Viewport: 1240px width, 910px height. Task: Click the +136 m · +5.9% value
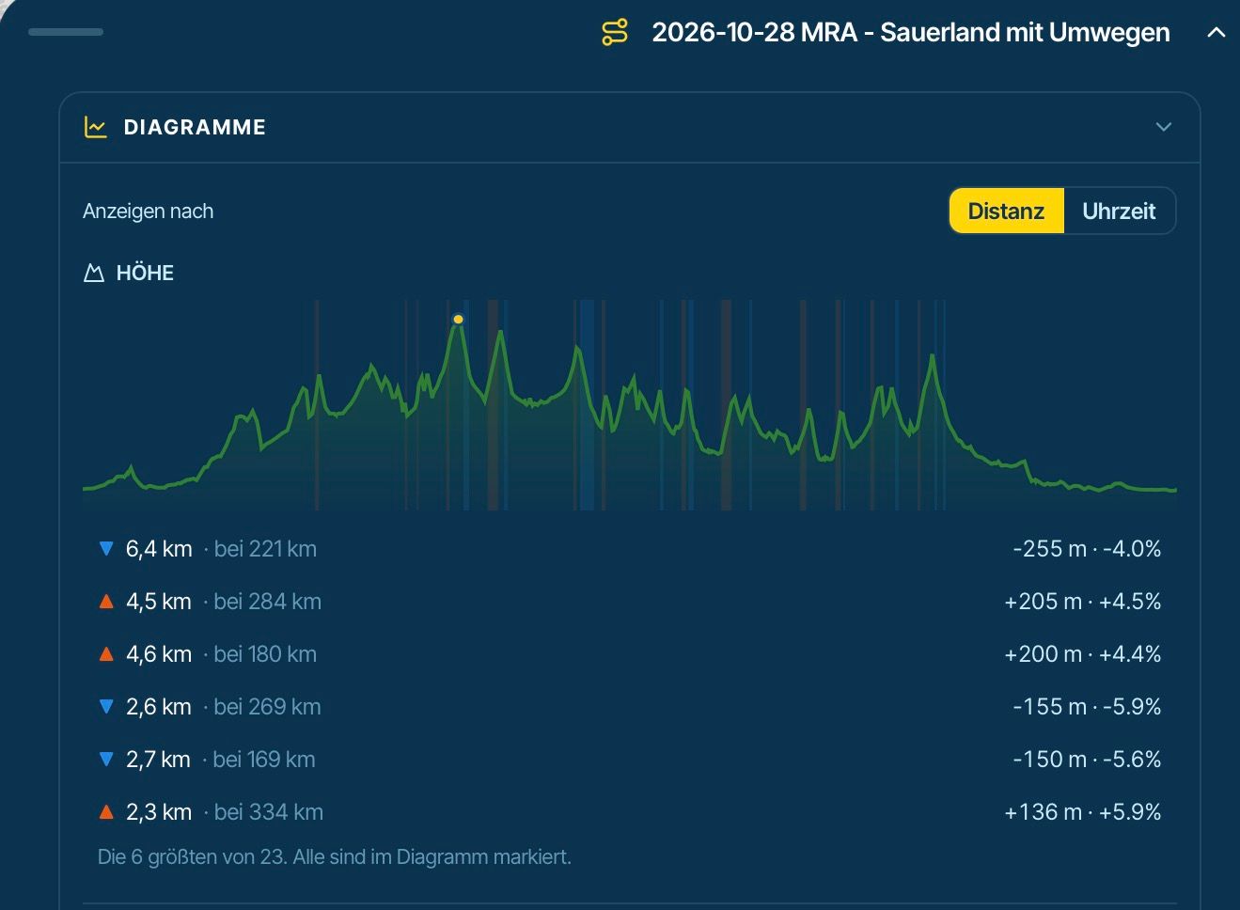(1083, 812)
